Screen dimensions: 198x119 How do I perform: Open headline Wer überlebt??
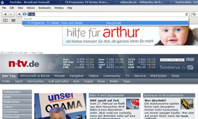[x=155, y=100]
